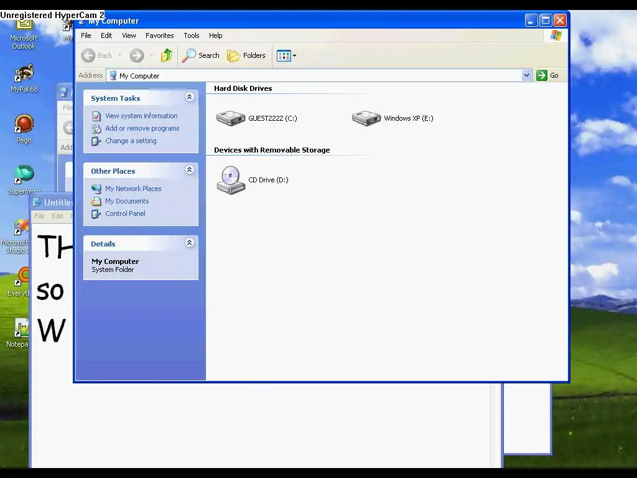The width and height of the screenshot is (637, 478).
Task: Click the Pego desktop icon
Action: point(24,129)
